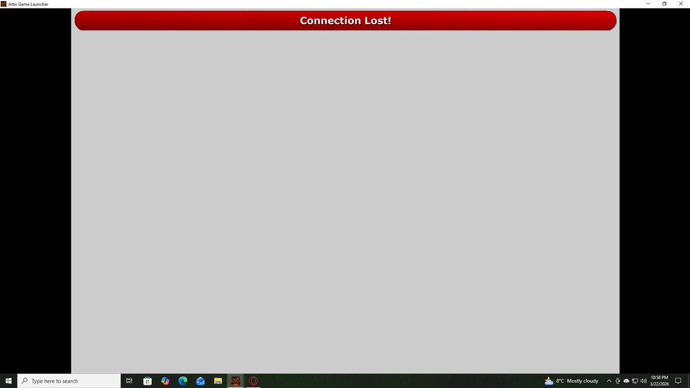Open OneDrive cloud tray icon
Viewport: 690px width, 388px height.
point(626,381)
